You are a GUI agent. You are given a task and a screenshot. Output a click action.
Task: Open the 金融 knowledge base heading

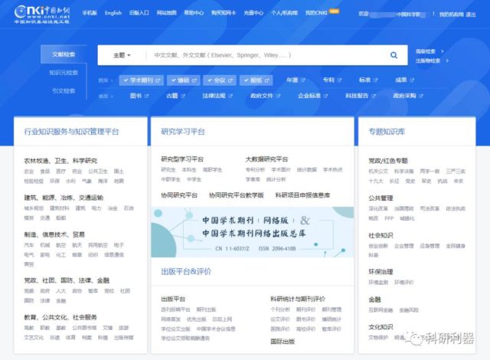coord(374,299)
